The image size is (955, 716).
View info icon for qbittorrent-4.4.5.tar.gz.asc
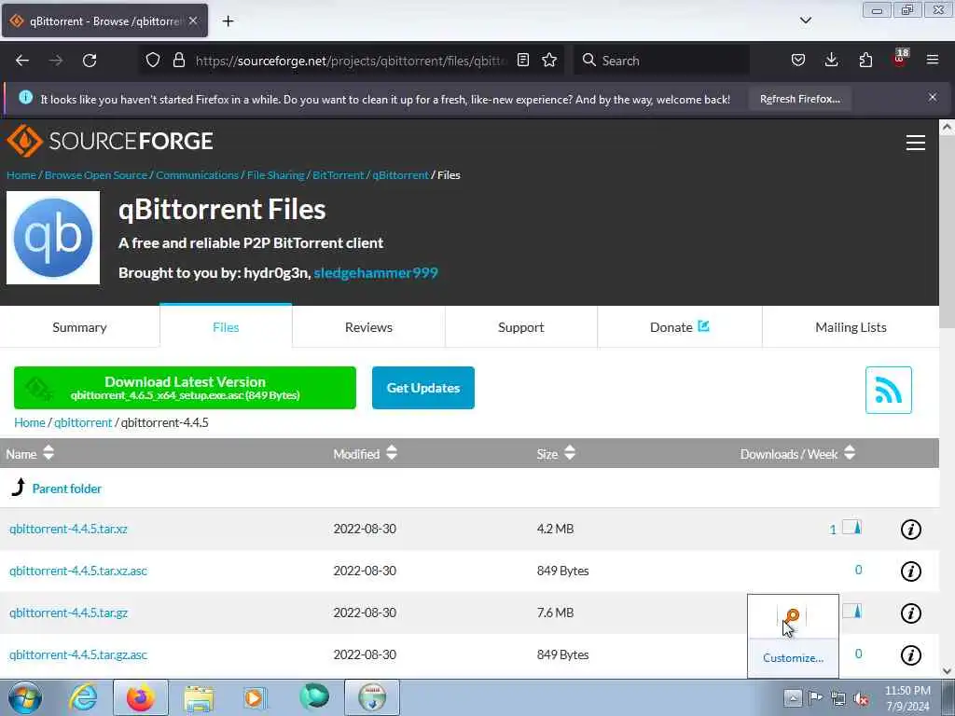910,655
